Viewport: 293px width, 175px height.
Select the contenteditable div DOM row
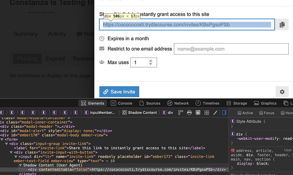pyautogui.click(x=114, y=170)
